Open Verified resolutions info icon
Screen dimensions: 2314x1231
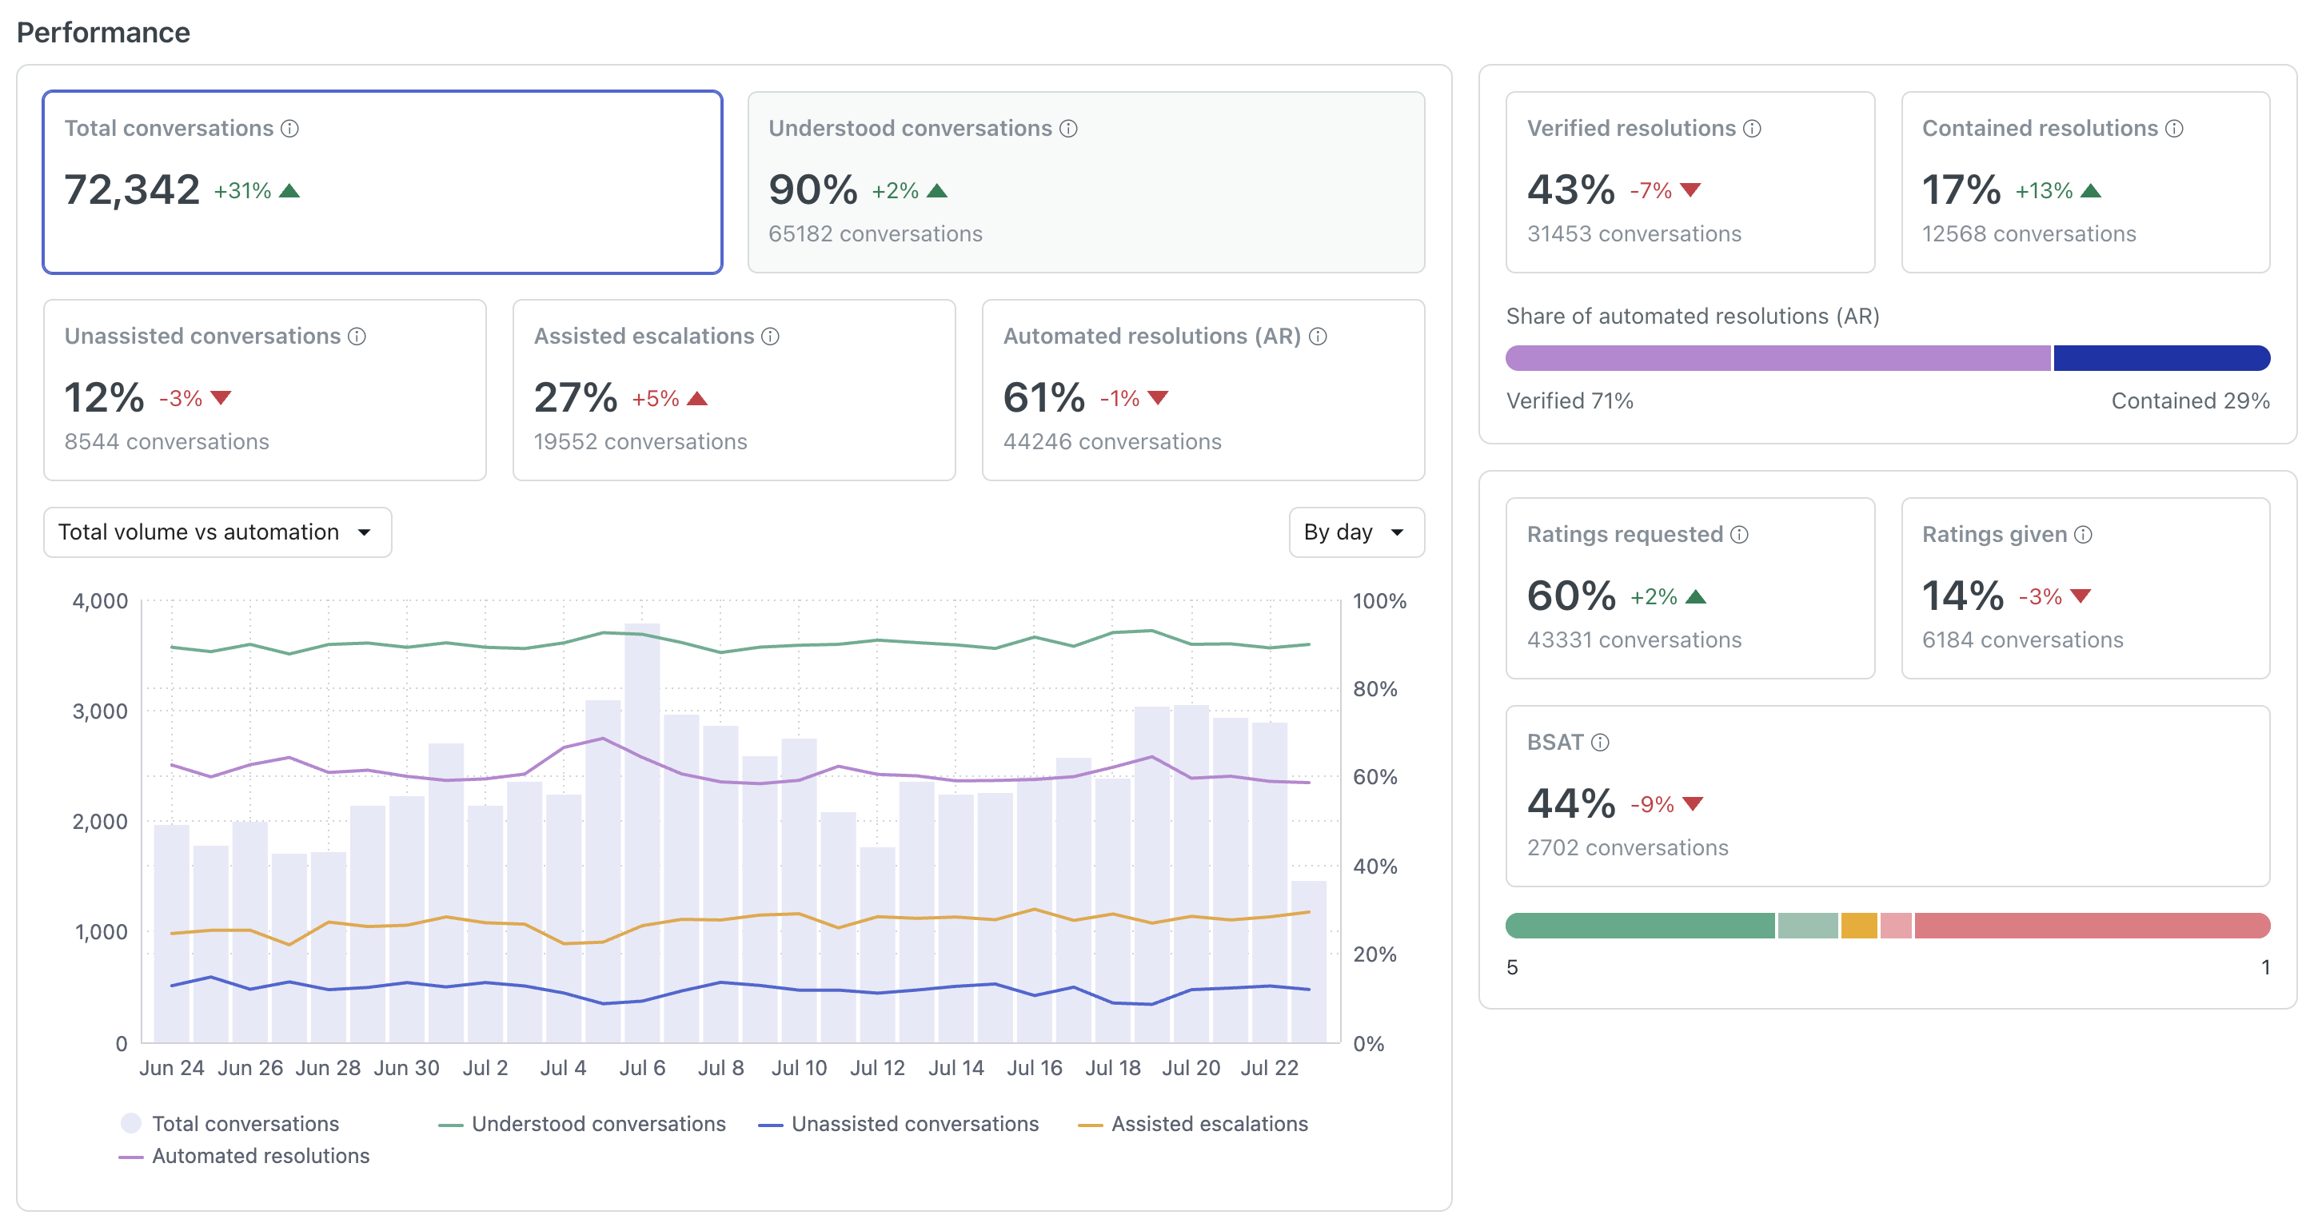(1752, 129)
